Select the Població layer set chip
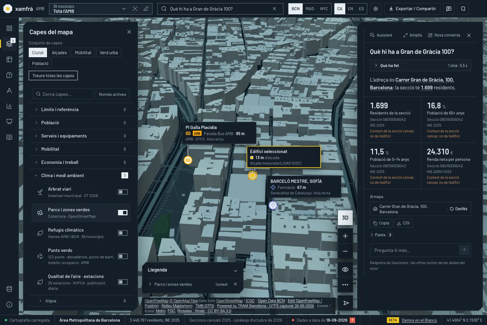The image size is (487, 325). click(x=40, y=63)
